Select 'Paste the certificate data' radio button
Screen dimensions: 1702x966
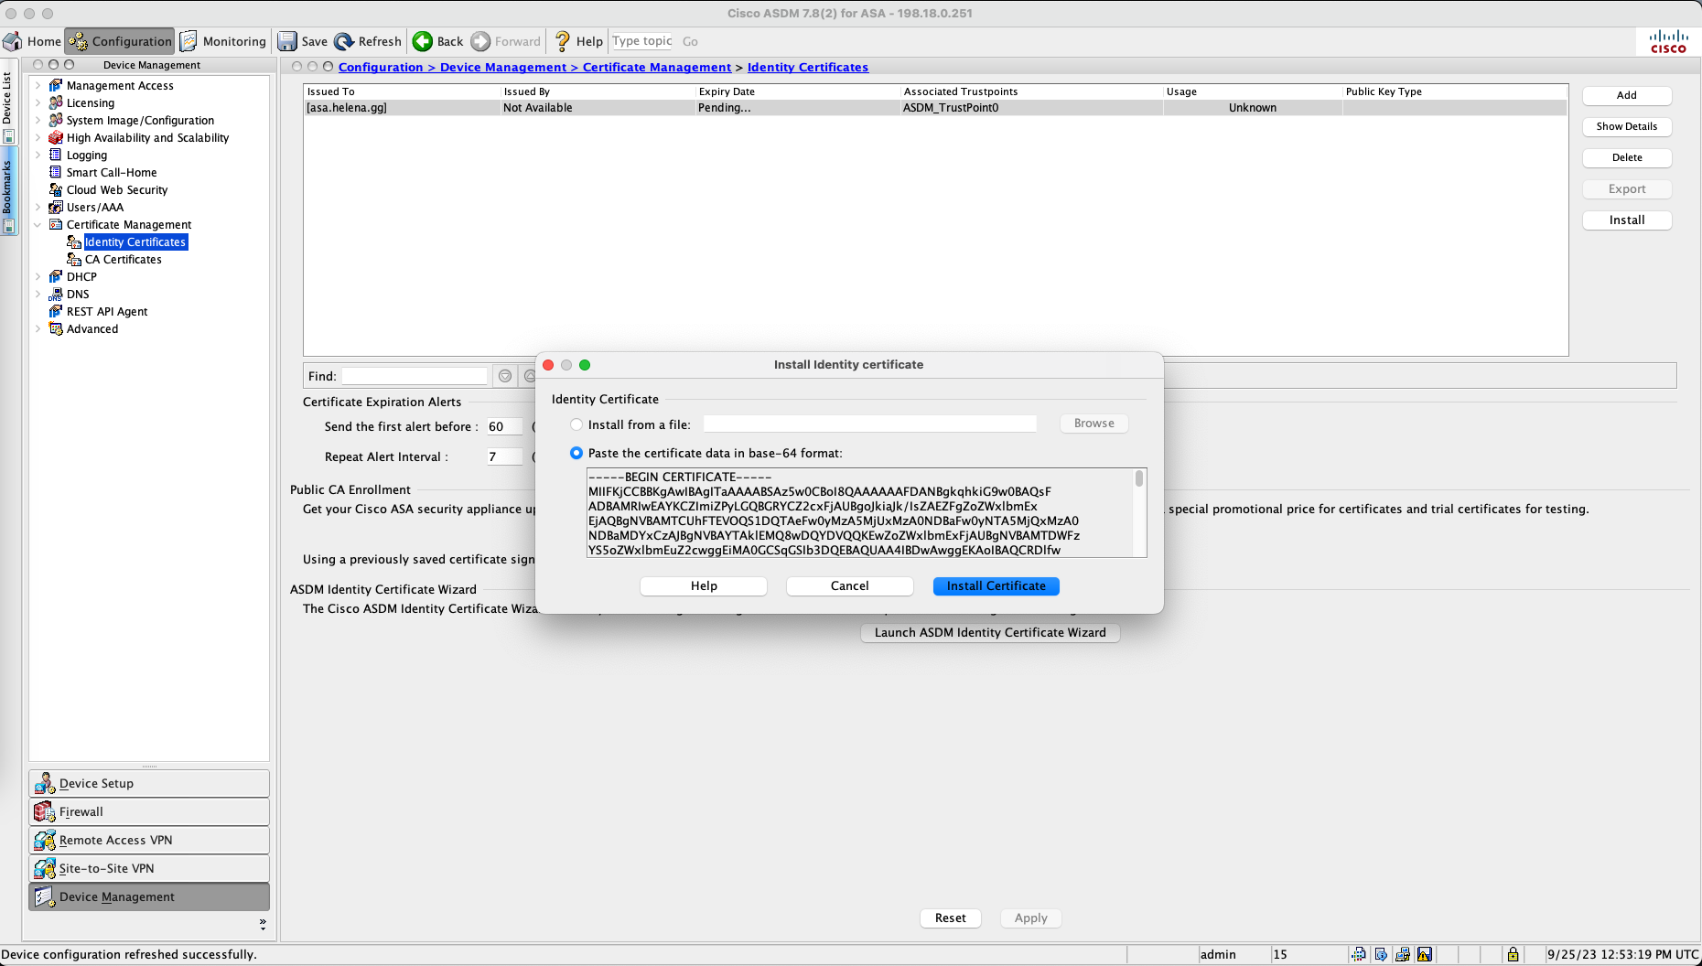click(576, 453)
